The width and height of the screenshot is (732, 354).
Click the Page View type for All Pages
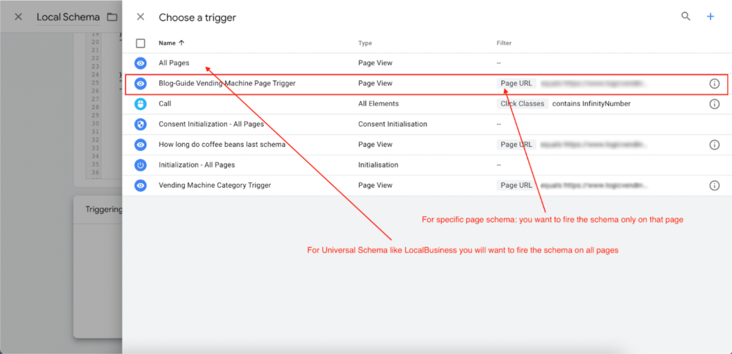coord(375,63)
